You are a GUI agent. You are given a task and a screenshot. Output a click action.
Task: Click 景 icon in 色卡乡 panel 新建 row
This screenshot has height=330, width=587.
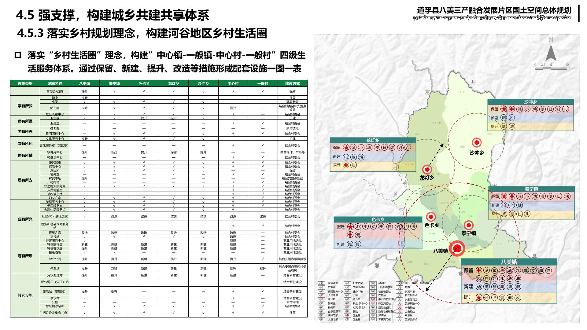pyautogui.click(x=358, y=244)
